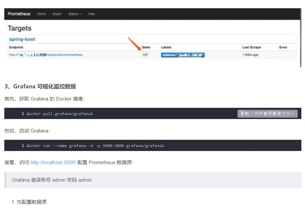The image size is (305, 210).
Task: Click the UP state badge
Action: 145,55
